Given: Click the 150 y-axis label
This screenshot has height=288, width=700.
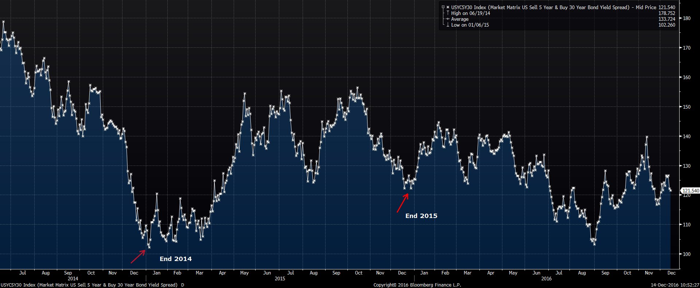Looking at the screenshot, I should pos(687,107).
